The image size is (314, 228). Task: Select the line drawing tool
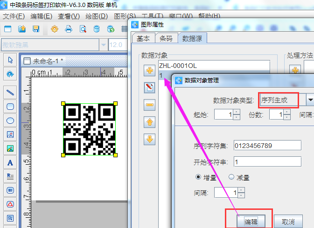(10, 93)
